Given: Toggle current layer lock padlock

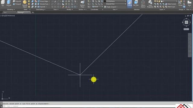Looking at the screenshot, I should 160,1.
